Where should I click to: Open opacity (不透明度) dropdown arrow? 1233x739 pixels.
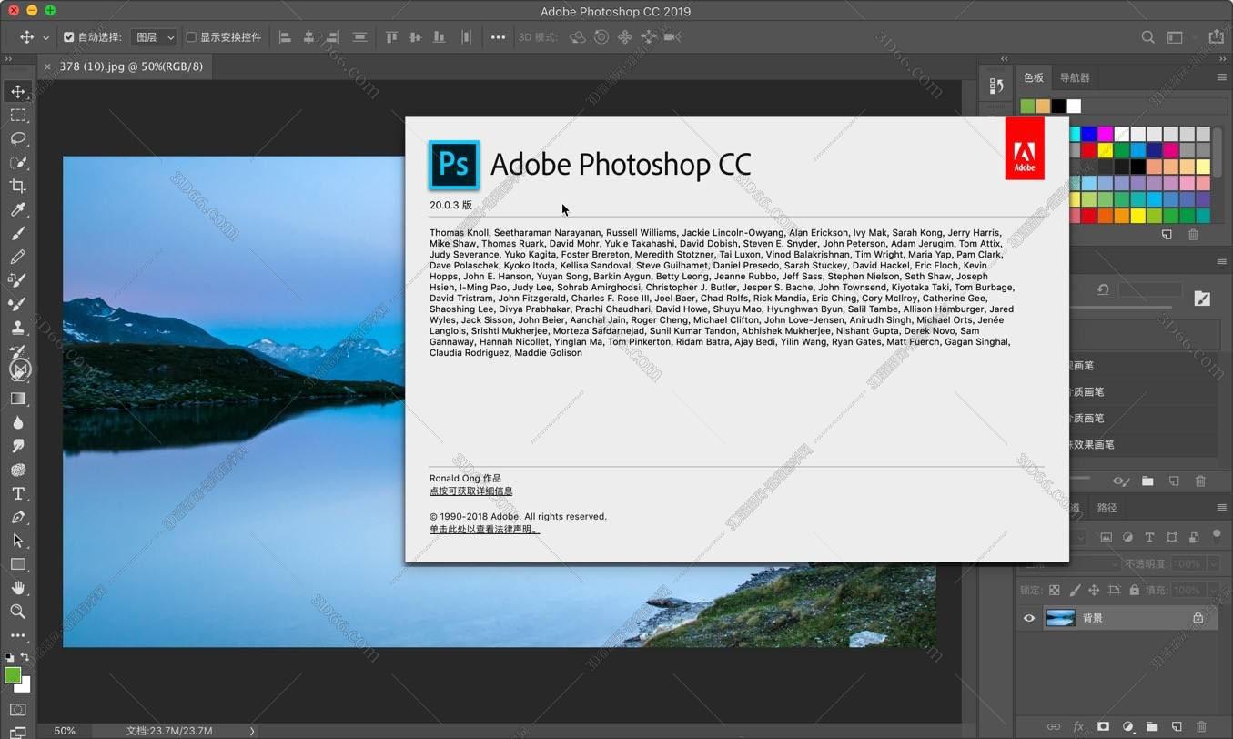pos(1213,564)
